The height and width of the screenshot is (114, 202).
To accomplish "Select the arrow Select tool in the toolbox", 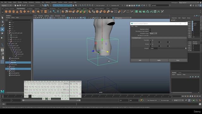I will click(x=2, y=18).
